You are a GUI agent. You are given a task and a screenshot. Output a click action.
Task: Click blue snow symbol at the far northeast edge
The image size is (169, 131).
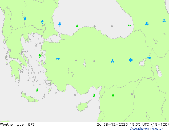[x=164, y=21]
